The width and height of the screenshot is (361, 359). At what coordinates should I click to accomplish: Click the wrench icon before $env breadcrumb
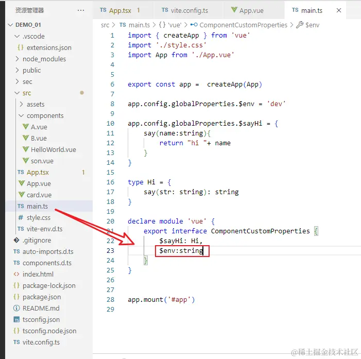300,25
